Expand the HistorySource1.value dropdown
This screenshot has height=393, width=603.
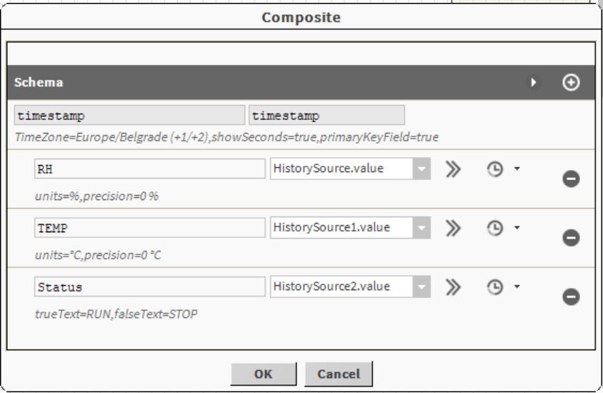(422, 228)
